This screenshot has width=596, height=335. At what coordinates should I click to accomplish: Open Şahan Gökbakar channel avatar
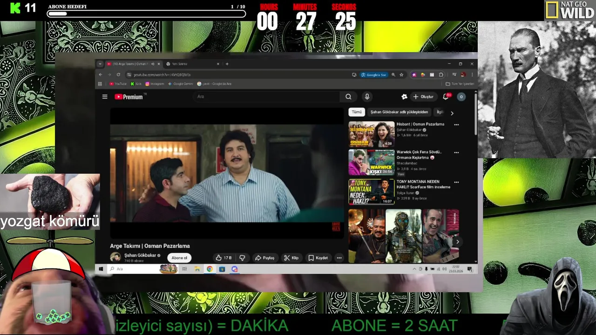115,257
